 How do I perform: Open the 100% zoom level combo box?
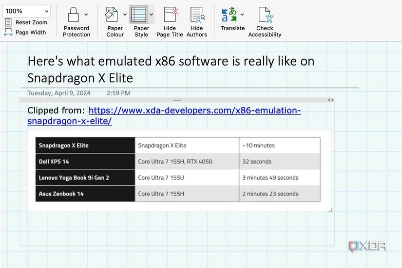[27, 11]
